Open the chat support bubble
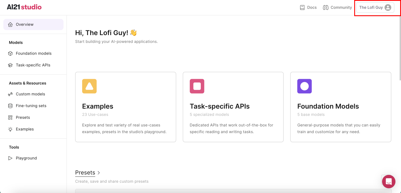401x193 pixels. (x=389, y=182)
